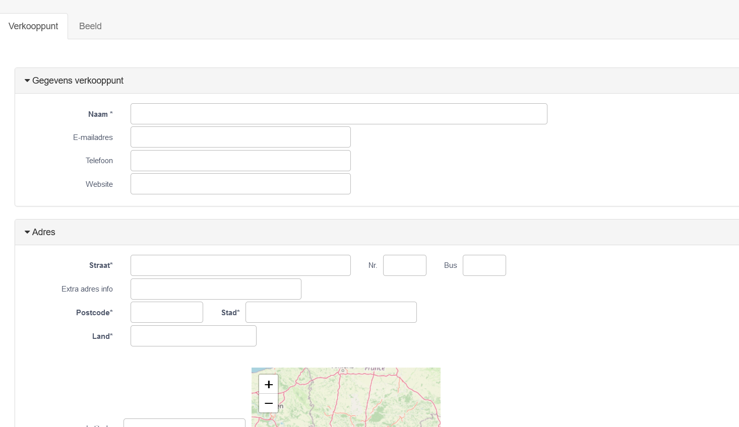Image resolution: width=739 pixels, height=427 pixels.
Task: Select the Land input field
Action: click(x=194, y=336)
